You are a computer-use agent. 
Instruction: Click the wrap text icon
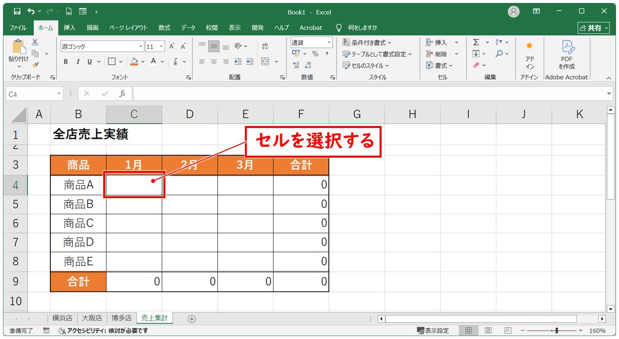click(265, 46)
